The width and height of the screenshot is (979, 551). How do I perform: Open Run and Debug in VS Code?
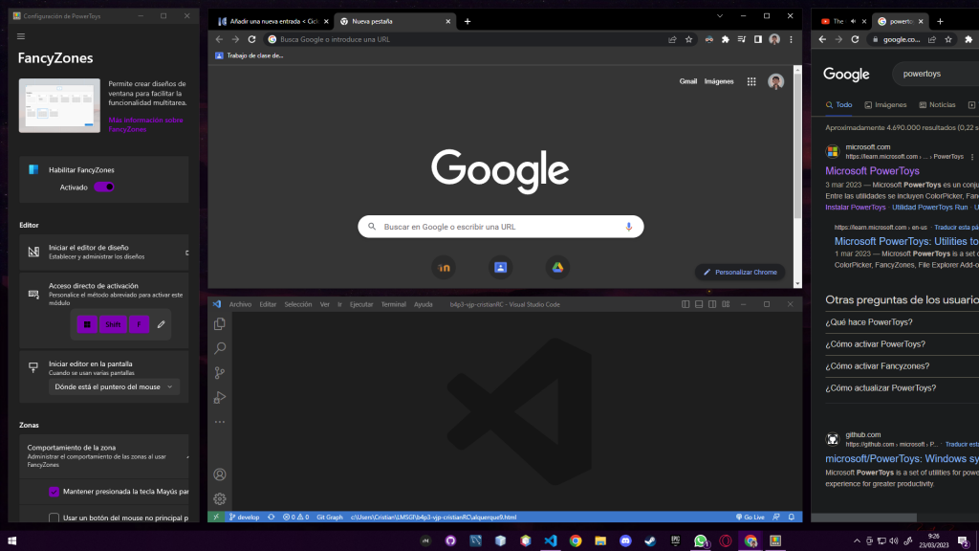pos(220,397)
